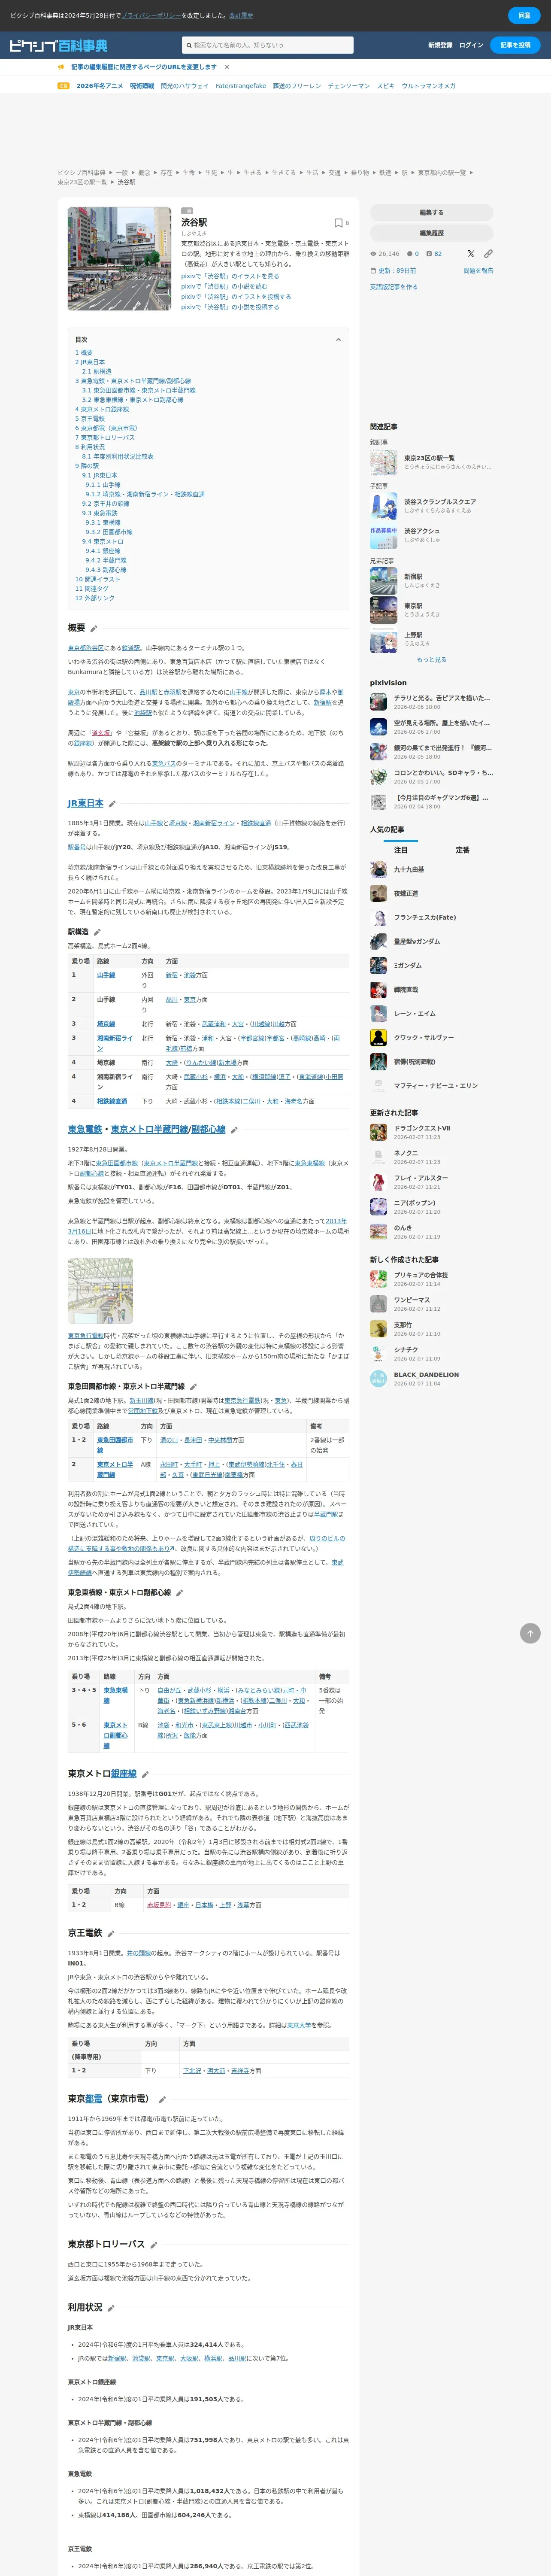
Task: Open pixivision article チラリと光る。舌ピアスを描いた…
Action: [442, 698]
